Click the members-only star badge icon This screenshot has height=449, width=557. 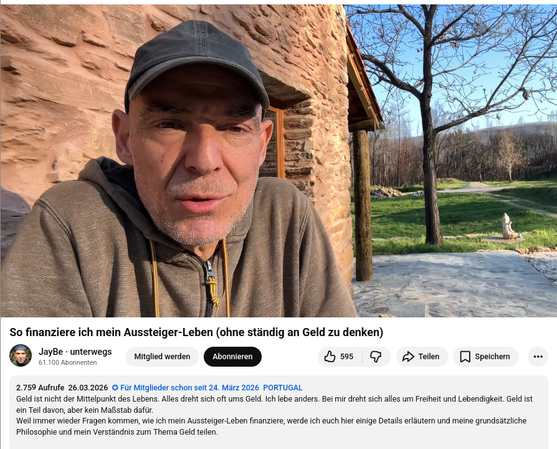115,387
